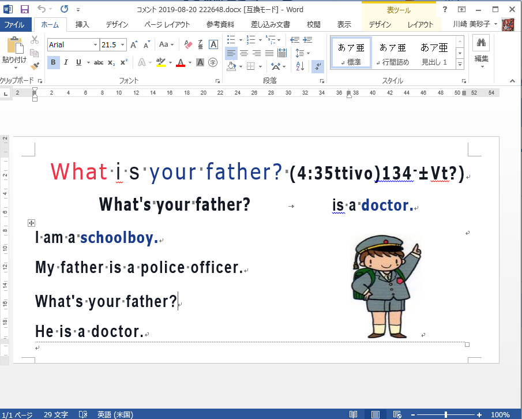The height and width of the screenshot is (419, 522).
Task: Switch to 校閲 tab
Action: (313, 24)
